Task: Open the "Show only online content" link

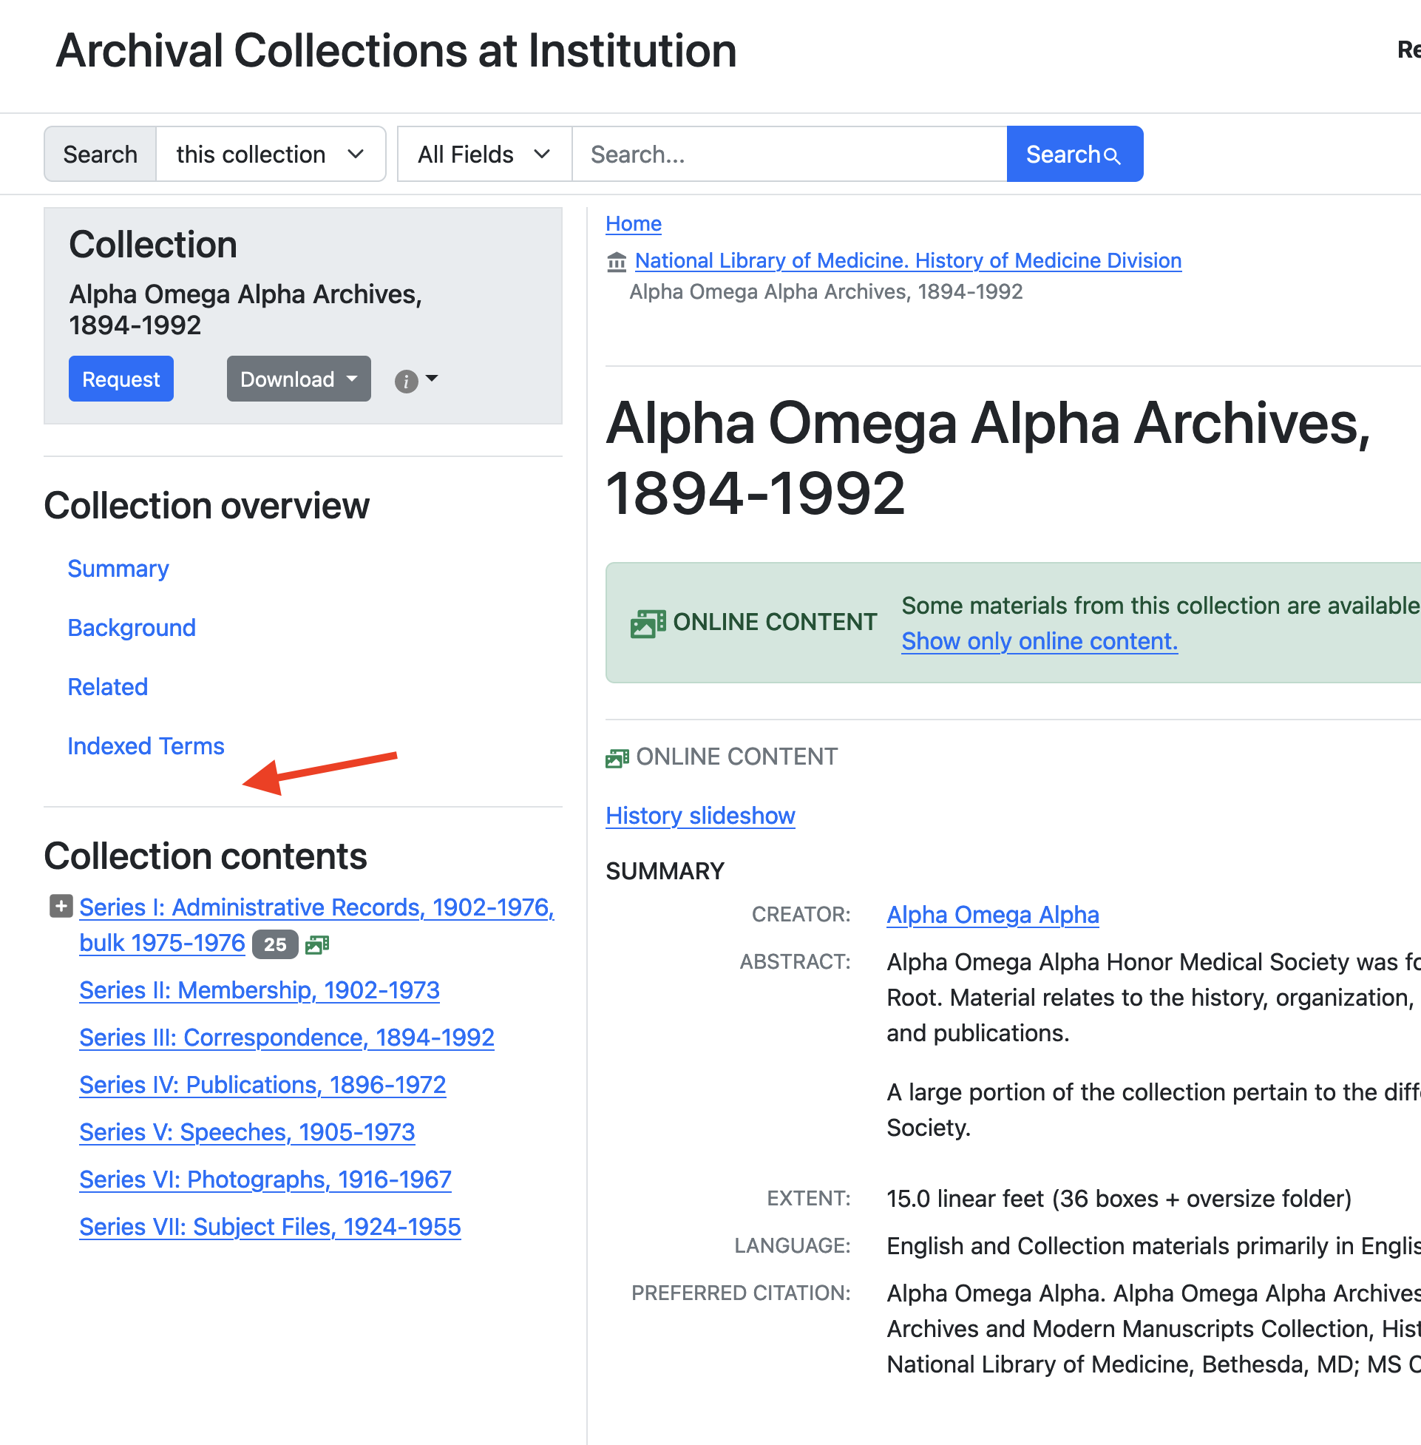Action: 1039,641
